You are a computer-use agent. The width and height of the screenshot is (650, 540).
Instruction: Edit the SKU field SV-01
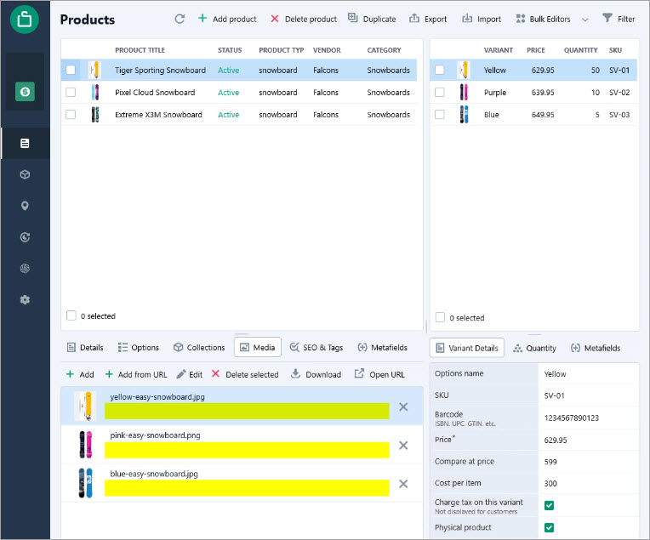[x=588, y=395]
